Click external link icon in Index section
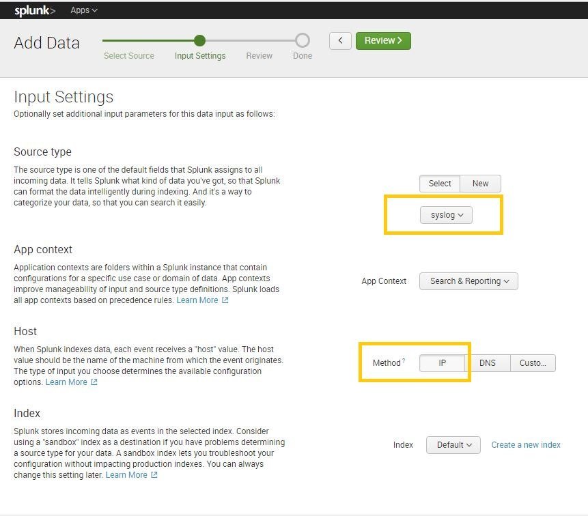Viewport: 588px width, 516px height. [x=154, y=475]
